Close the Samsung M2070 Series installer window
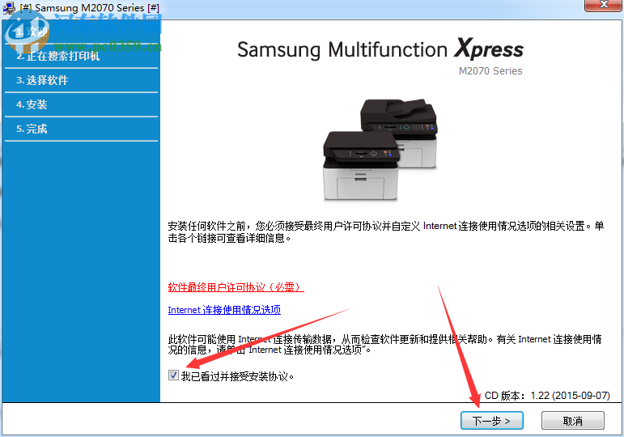This screenshot has width=624, height=437. click(603, 5)
